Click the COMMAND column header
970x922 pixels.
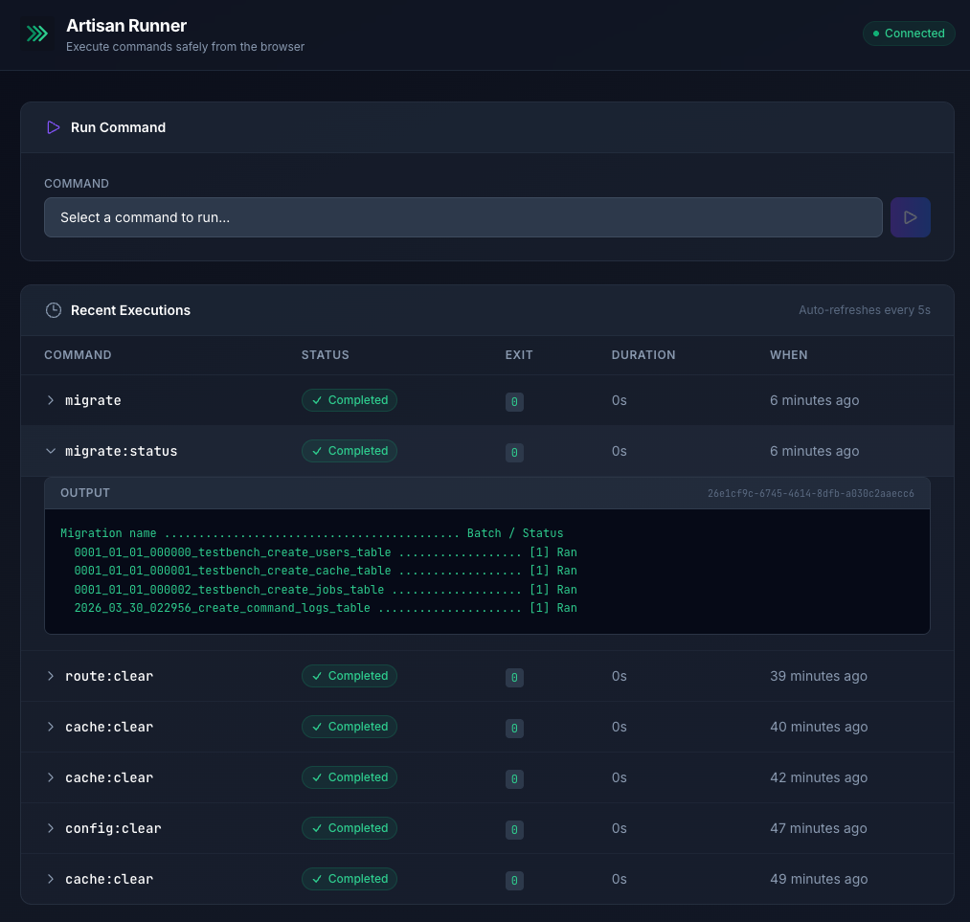(78, 354)
